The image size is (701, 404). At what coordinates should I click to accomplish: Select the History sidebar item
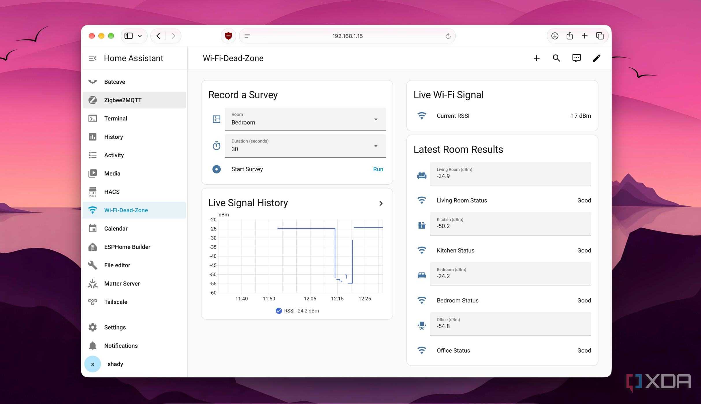coord(134,137)
